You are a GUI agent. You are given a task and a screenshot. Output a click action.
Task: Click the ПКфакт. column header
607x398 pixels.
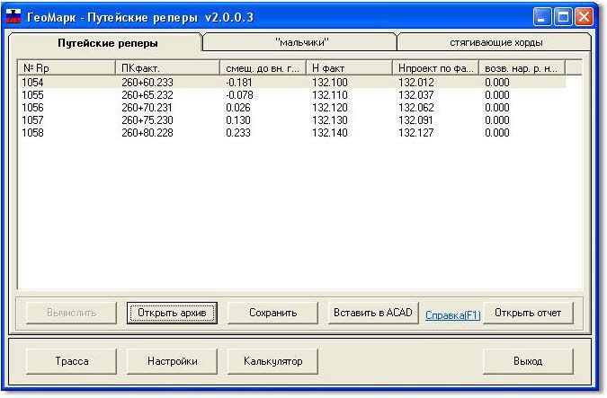tap(167, 67)
